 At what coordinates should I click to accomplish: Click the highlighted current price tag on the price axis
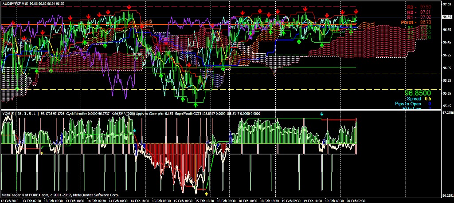point(448,17)
